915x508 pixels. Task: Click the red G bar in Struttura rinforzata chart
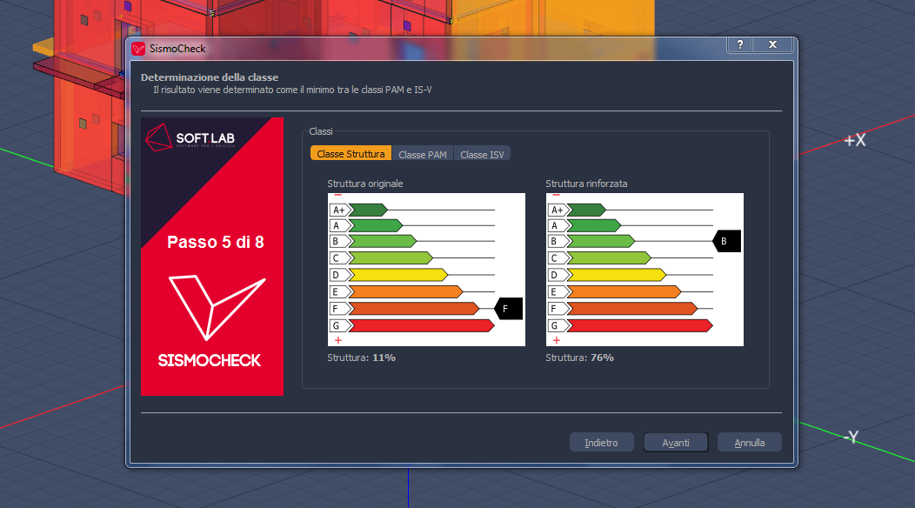click(639, 326)
